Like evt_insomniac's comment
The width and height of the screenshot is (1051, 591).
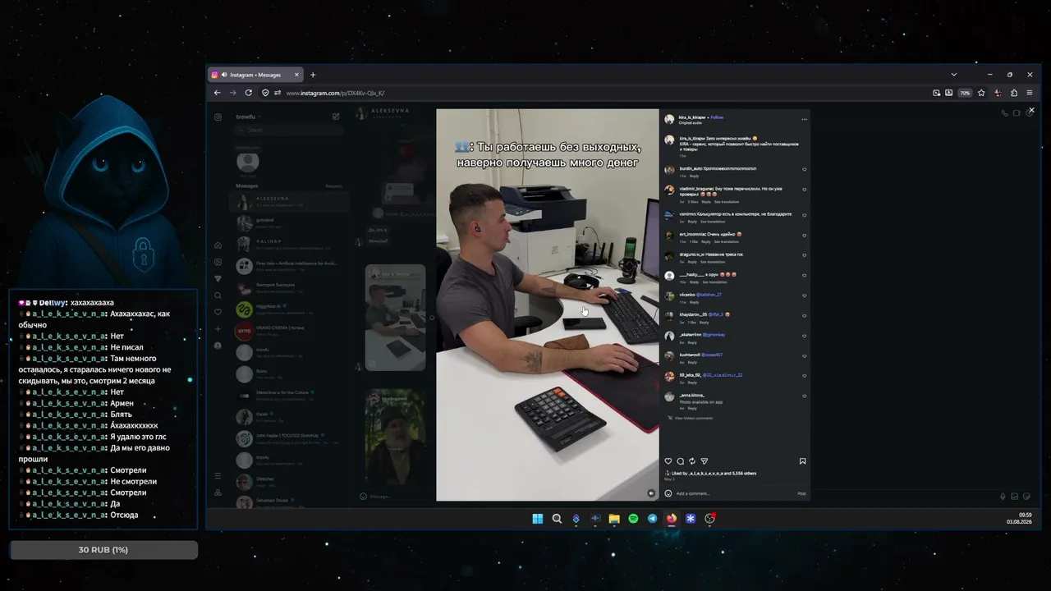pyautogui.click(x=804, y=236)
